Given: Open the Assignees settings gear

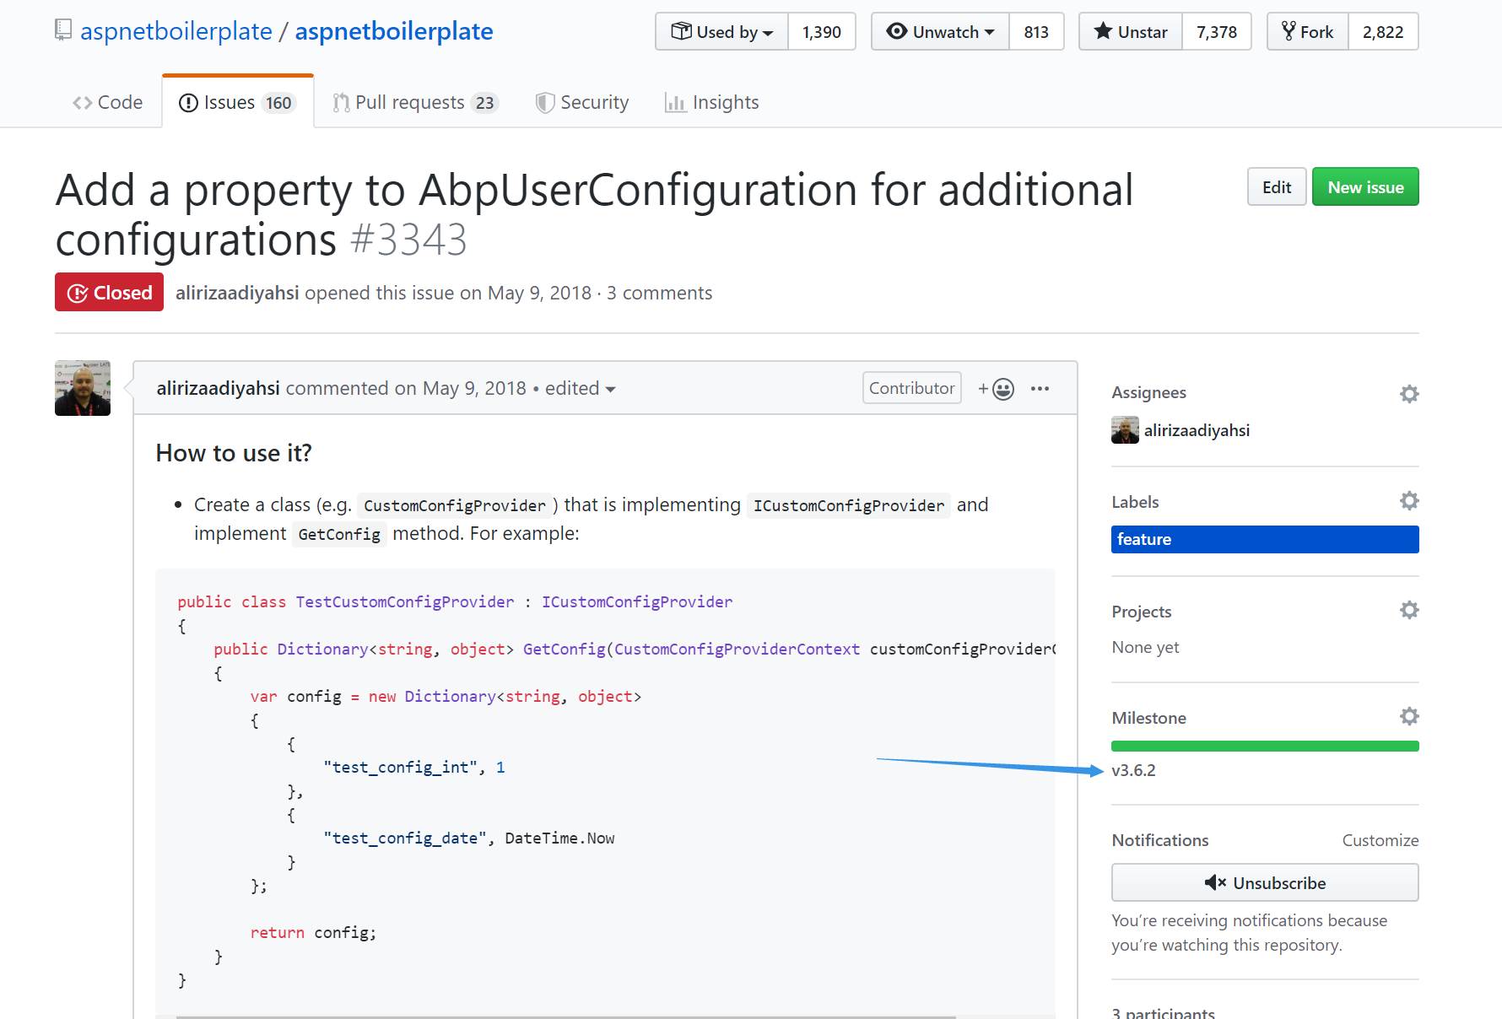Looking at the screenshot, I should pos(1408,394).
